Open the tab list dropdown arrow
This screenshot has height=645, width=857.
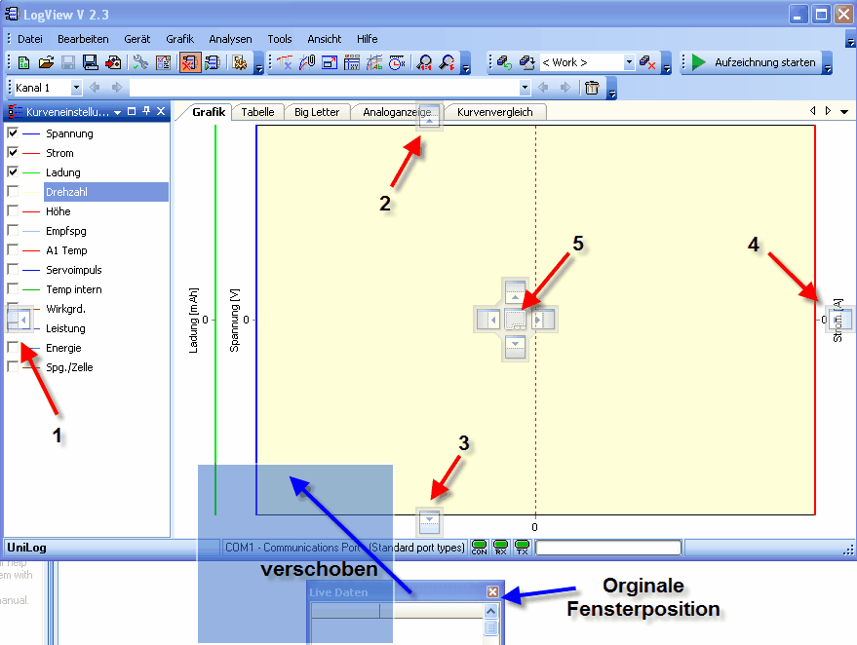[x=844, y=112]
